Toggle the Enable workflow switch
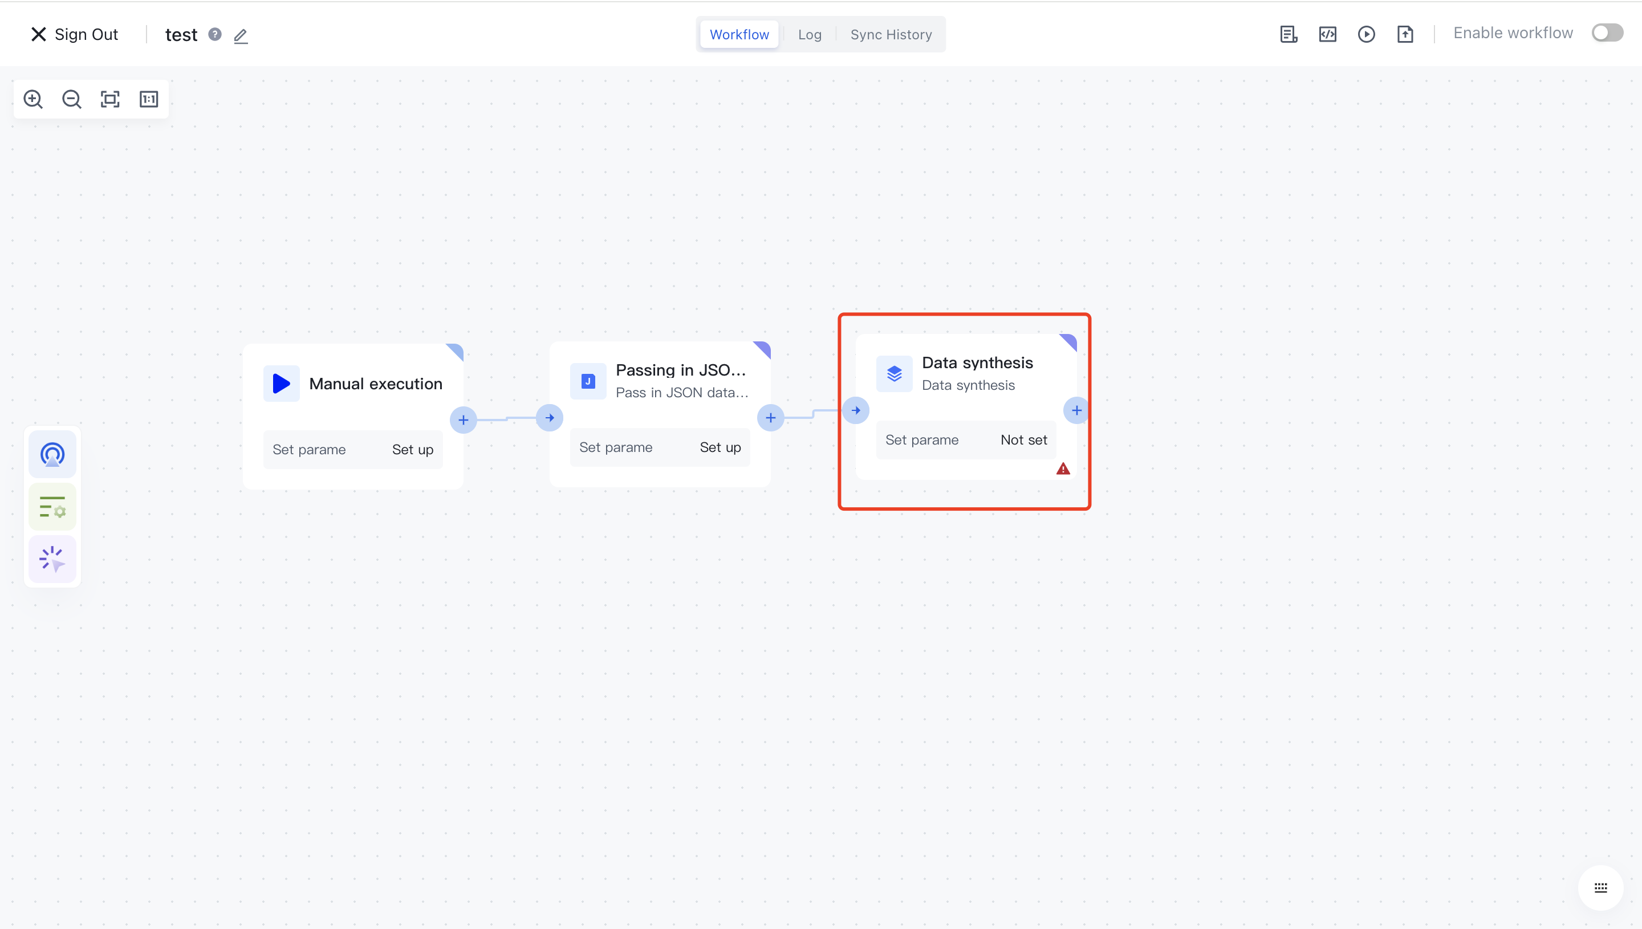 tap(1607, 32)
